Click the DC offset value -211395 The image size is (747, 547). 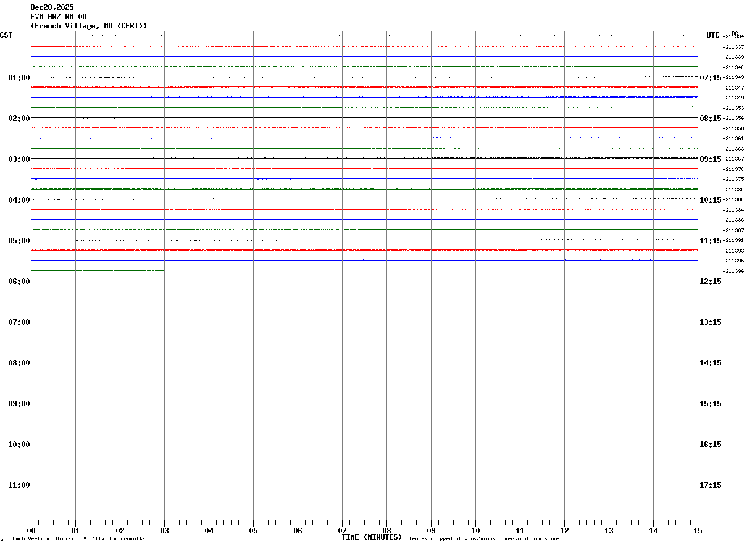(733, 261)
